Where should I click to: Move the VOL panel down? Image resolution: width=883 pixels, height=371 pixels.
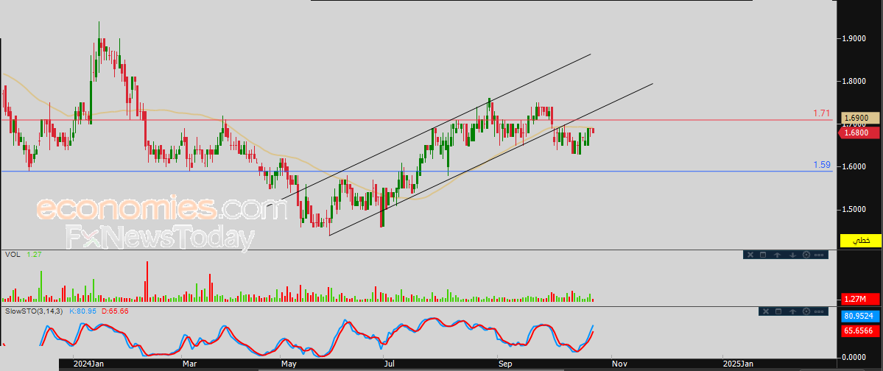tap(792, 255)
